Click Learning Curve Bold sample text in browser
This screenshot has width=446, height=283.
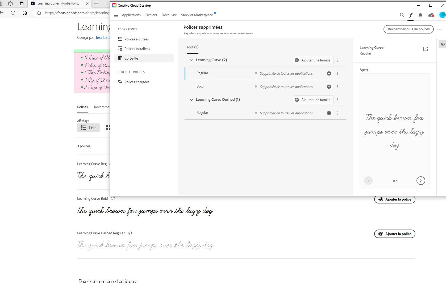click(145, 211)
